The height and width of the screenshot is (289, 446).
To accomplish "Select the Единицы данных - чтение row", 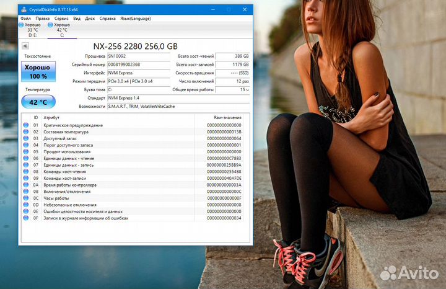I will tap(133, 158).
